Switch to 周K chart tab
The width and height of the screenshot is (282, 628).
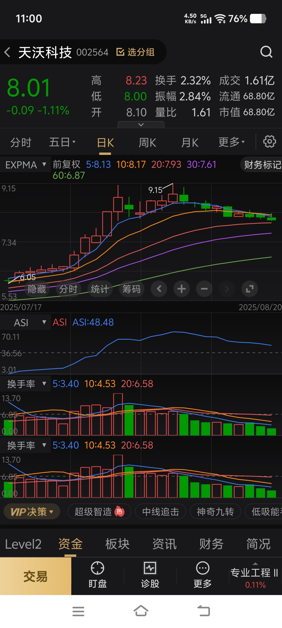(148, 143)
